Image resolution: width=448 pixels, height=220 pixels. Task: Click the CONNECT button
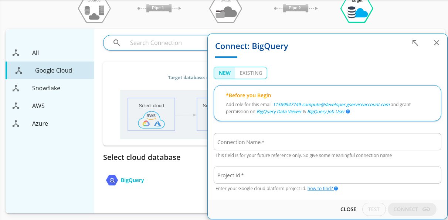[x=412, y=209]
